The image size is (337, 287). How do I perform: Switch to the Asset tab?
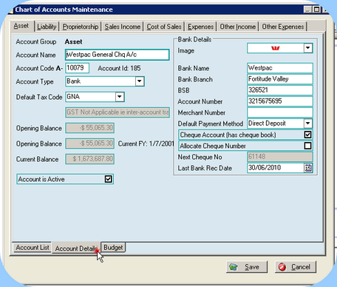click(21, 26)
